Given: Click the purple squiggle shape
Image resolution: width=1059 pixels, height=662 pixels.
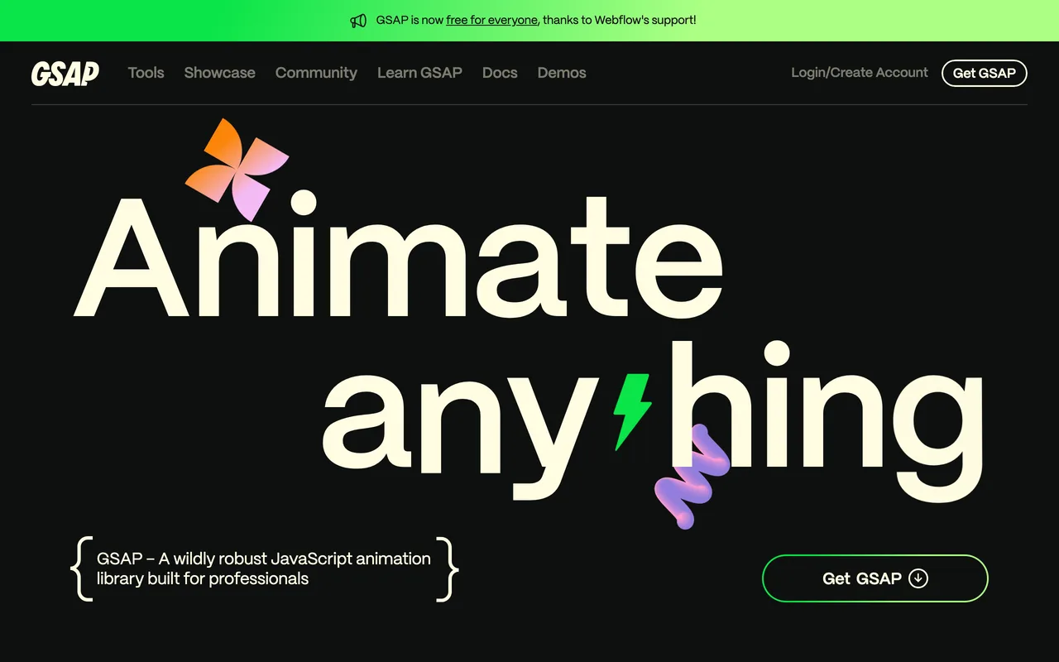Looking at the screenshot, I should tap(692, 477).
